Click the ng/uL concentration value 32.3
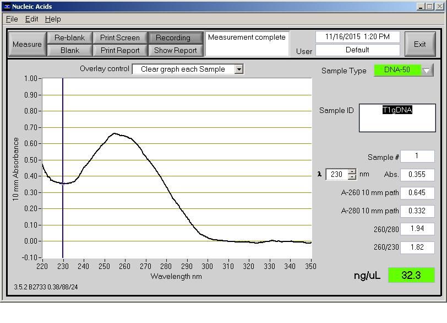The width and height of the screenshot is (447, 323). (x=411, y=275)
